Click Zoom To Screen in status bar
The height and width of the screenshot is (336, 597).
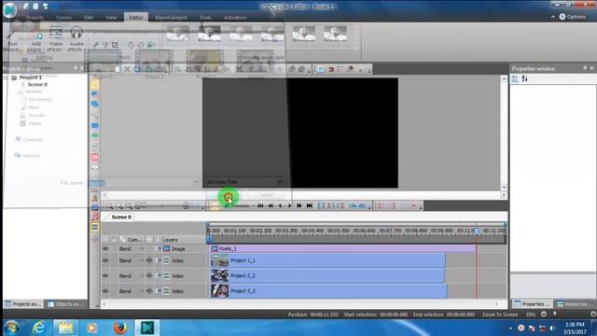[500, 315]
